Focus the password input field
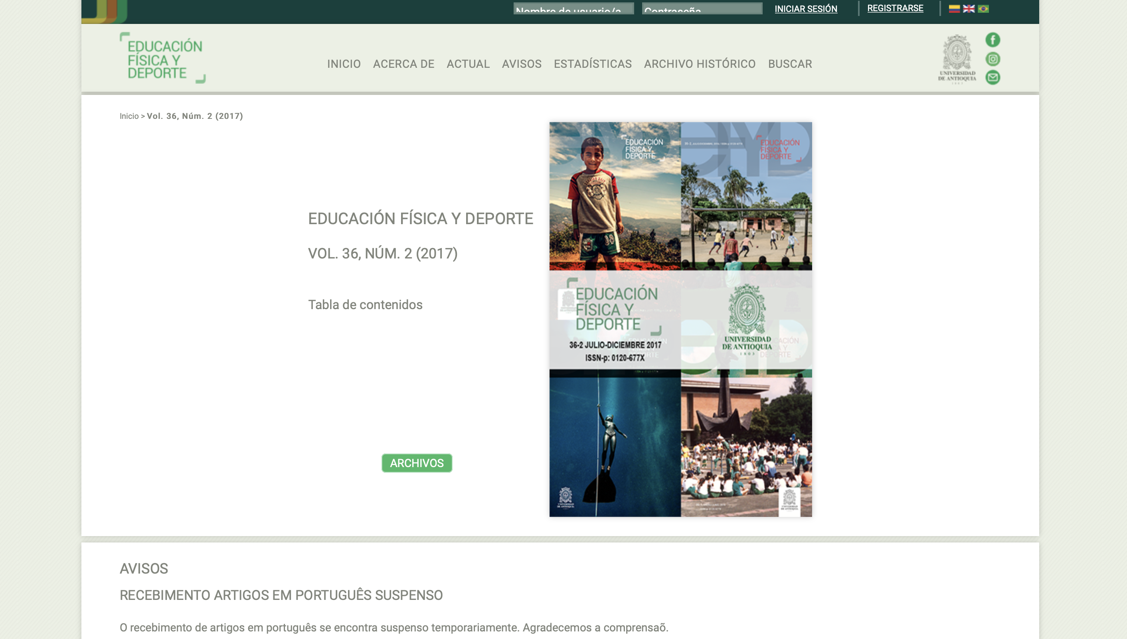Screen dimensions: 1127x639 pyautogui.click(x=702, y=8)
